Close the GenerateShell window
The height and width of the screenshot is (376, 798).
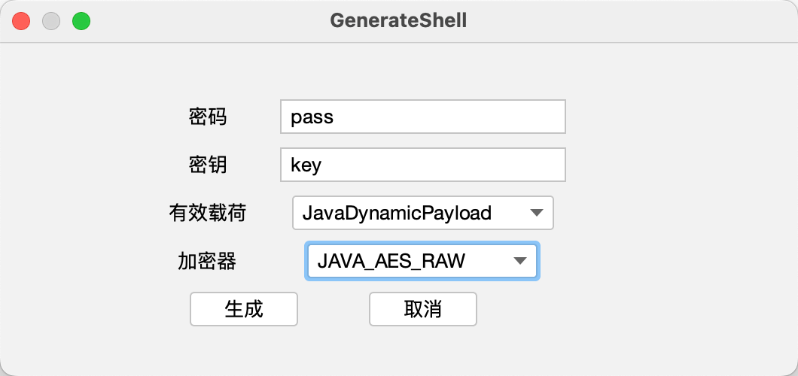[x=21, y=21]
